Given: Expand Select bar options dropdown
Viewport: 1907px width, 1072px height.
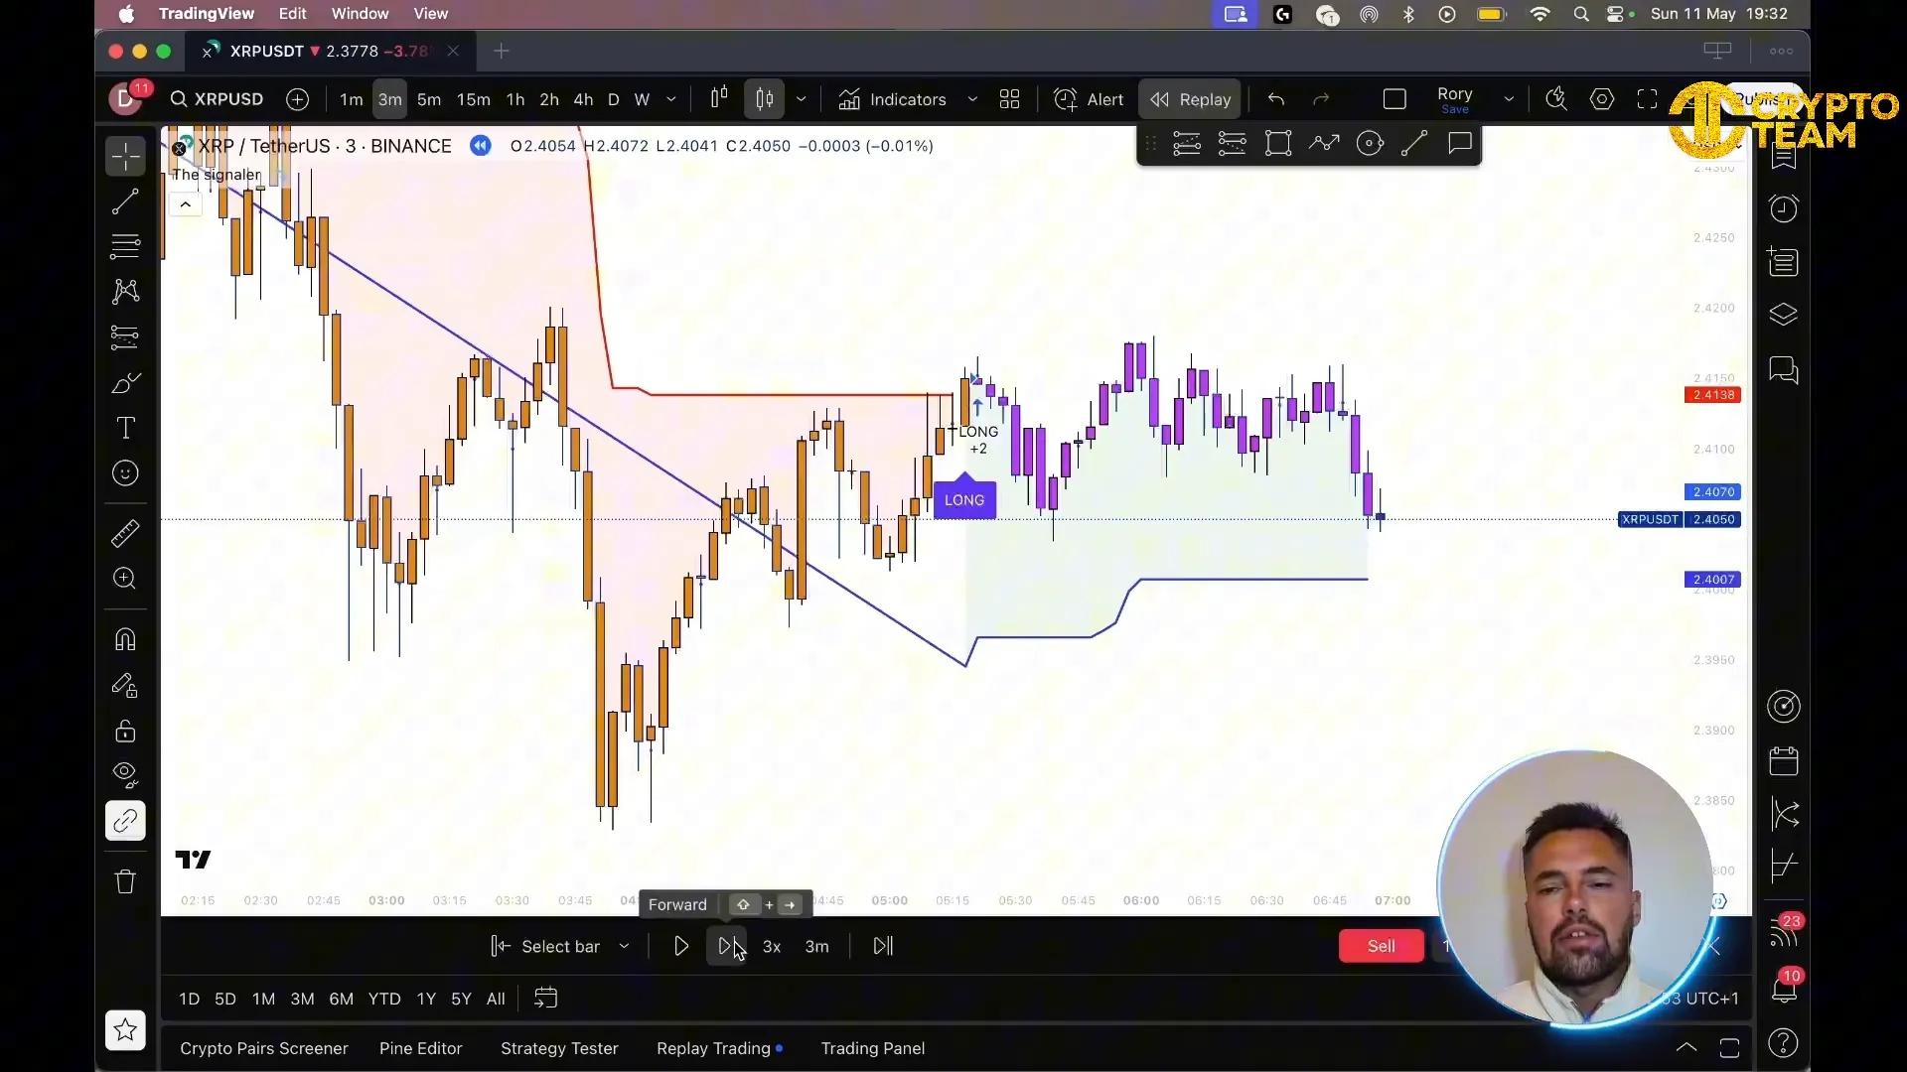Looking at the screenshot, I should 624,946.
